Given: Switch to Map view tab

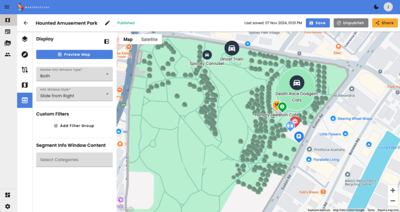Looking at the screenshot, I should (x=128, y=39).
